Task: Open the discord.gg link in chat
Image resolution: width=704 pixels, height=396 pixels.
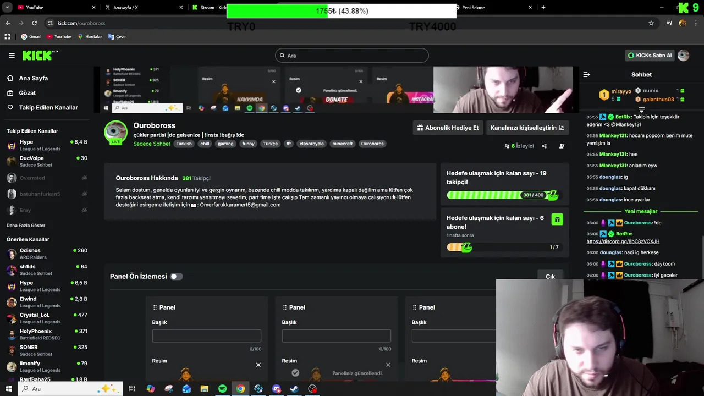Action: click(623, 241)
